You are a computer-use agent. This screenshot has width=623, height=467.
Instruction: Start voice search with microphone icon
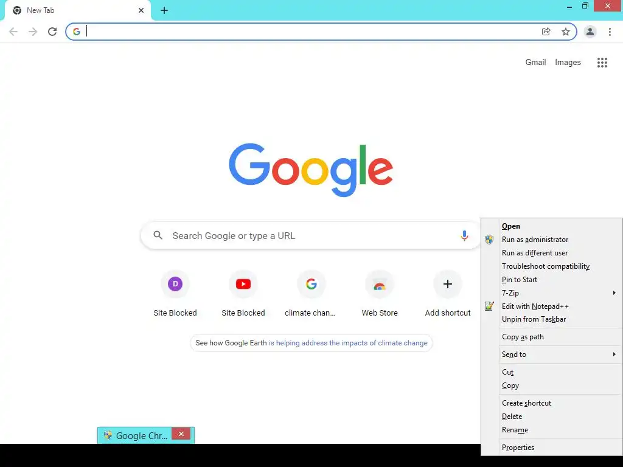coord(464,235)
